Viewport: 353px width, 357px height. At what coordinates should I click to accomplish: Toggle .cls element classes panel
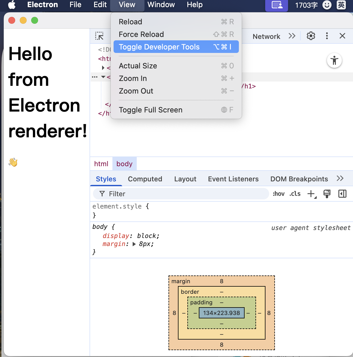tap(295, 194)
